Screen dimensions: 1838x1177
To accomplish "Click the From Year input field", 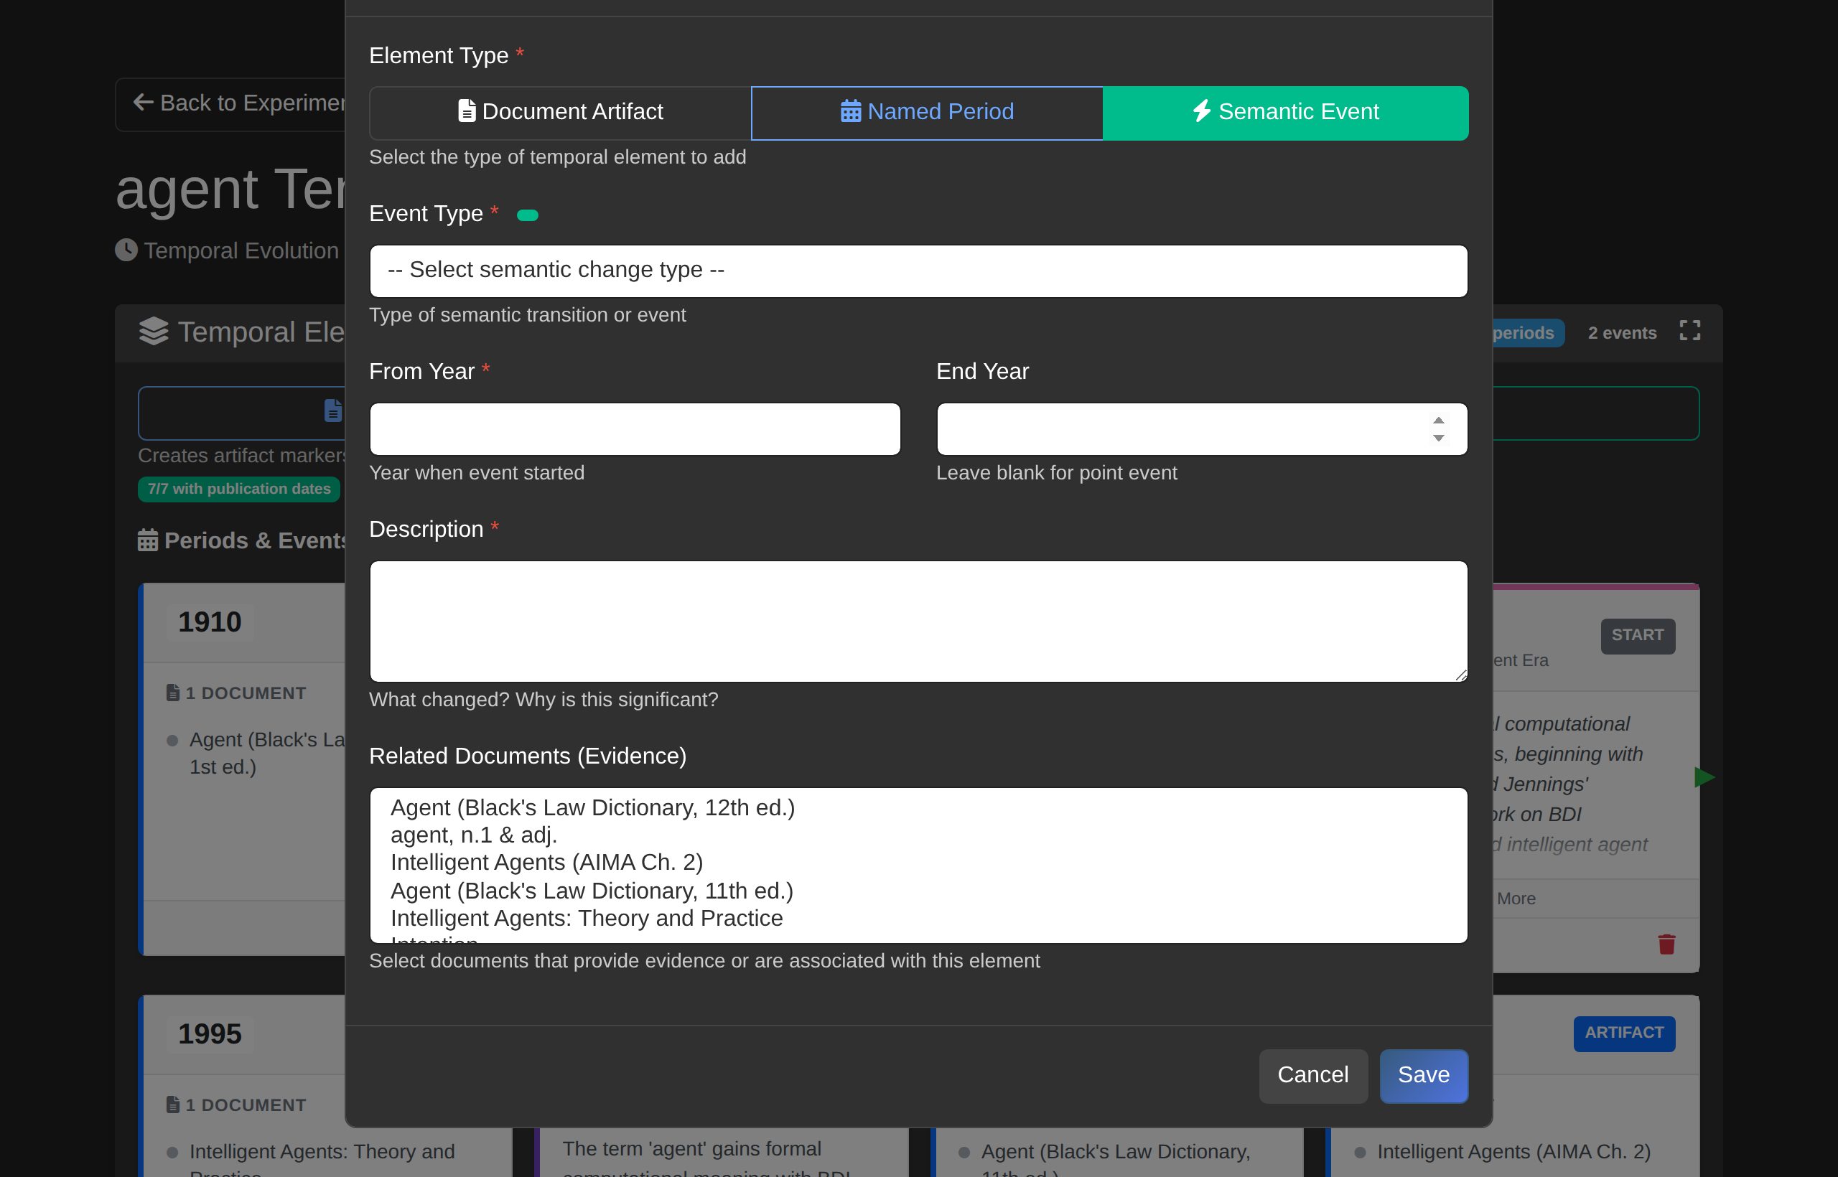I will 635,428.
